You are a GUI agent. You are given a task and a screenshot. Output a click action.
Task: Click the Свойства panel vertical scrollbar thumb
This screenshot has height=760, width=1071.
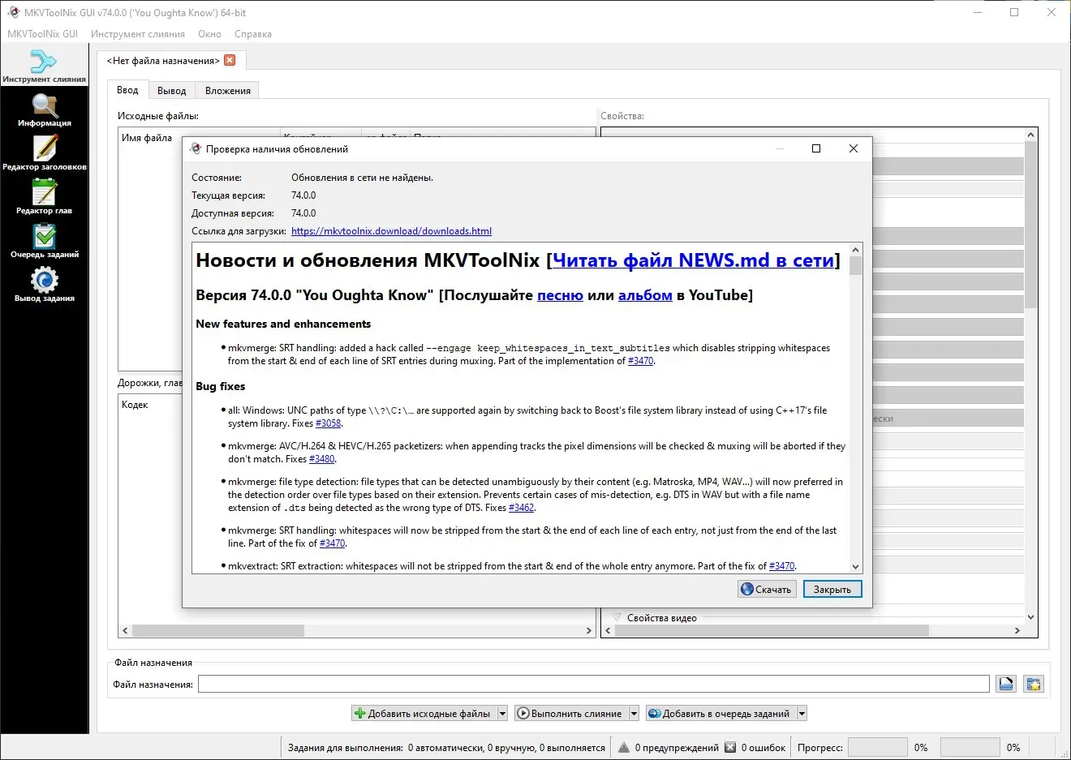[x=1030, y=225]
